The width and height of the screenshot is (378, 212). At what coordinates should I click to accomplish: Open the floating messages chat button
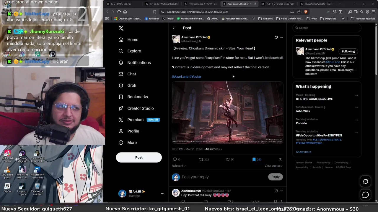pos(366,195)
